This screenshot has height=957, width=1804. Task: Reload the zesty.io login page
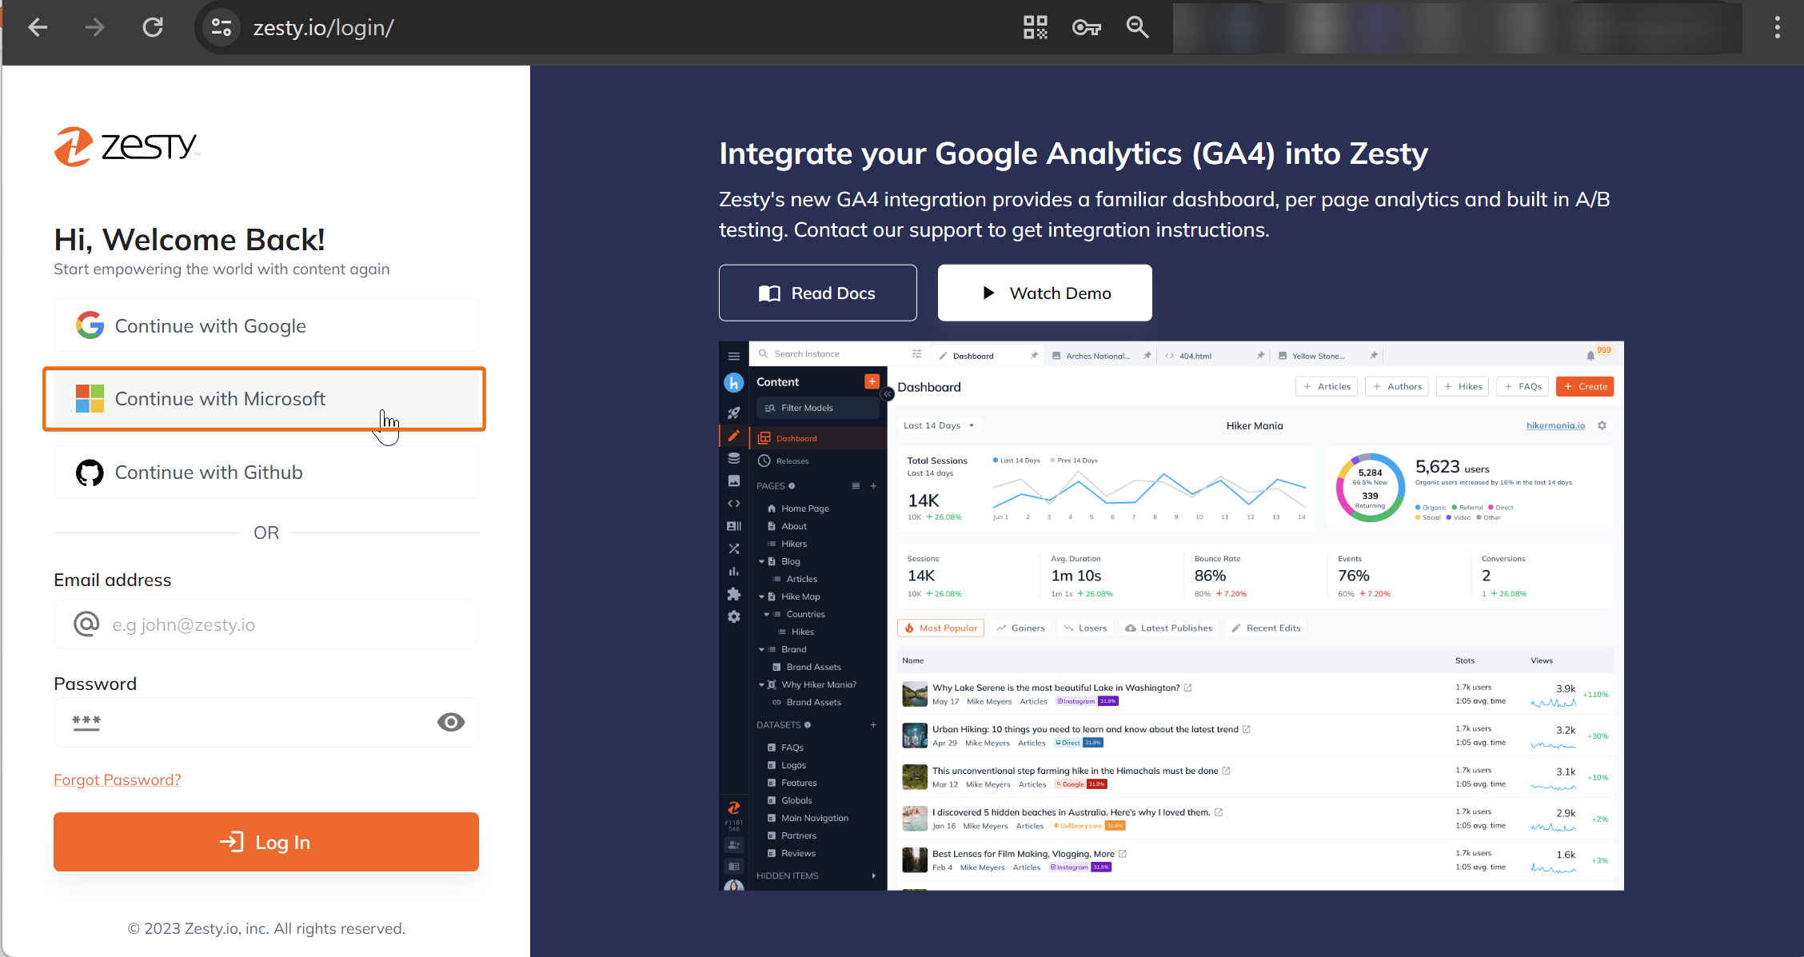pyautogui.click(x=153, y=28)
